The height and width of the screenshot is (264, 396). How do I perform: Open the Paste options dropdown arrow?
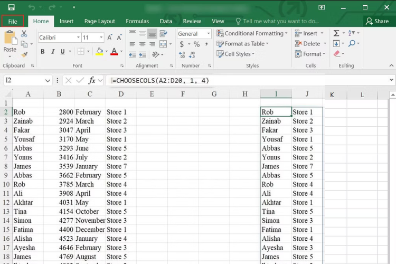pyautogui.click(x=10, y=56)
